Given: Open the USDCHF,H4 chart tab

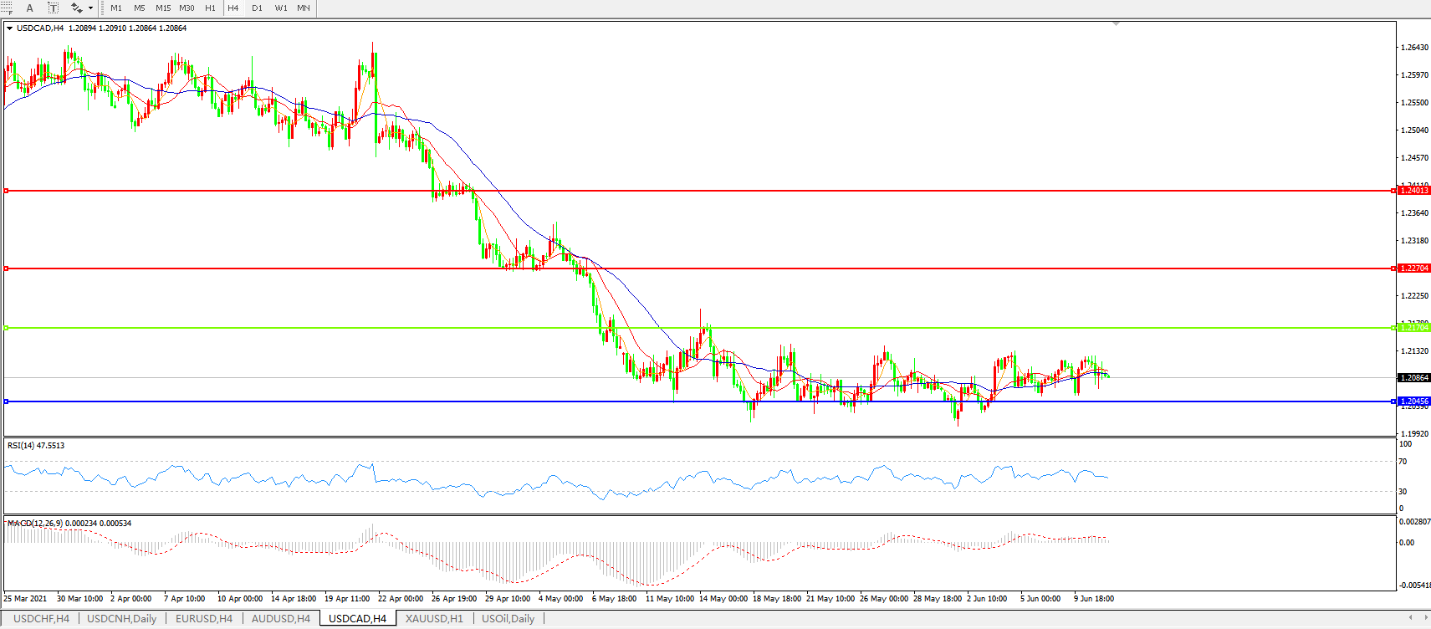Looking at the screenshot, I should tap(41, 619).
